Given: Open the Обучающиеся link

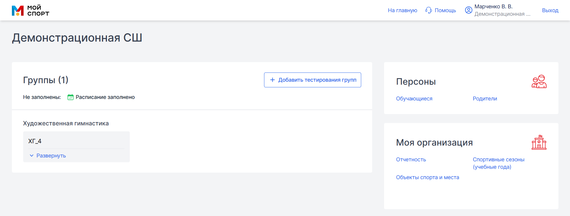Looking at the screenshot, I should click(414, 99).
